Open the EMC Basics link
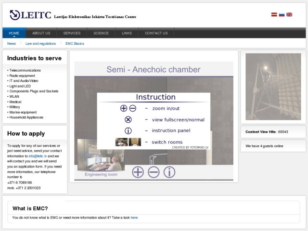Viewport: 308px width, 231px height. (x=75, y=43)
